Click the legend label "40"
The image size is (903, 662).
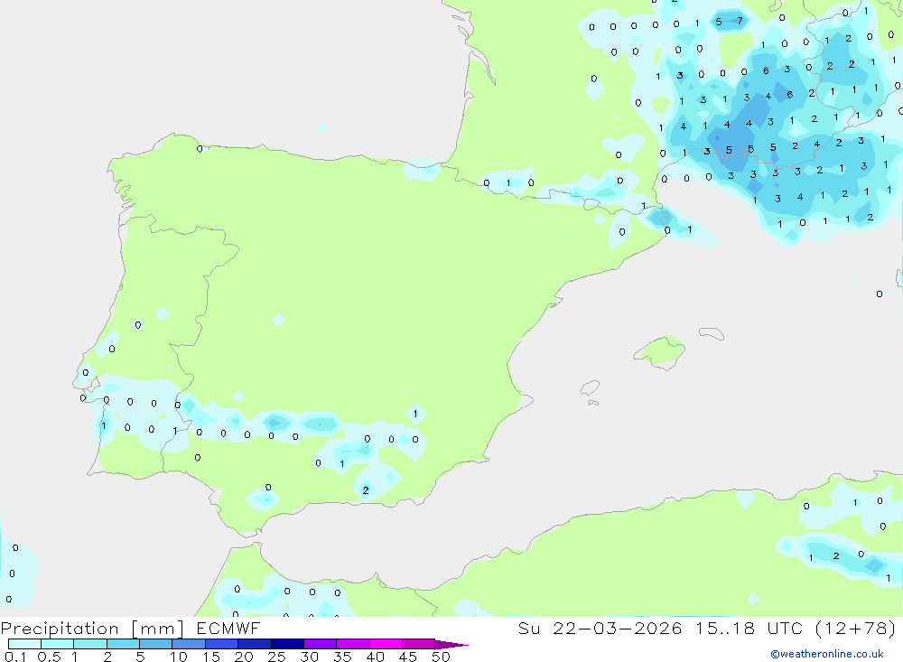(375, 657)
